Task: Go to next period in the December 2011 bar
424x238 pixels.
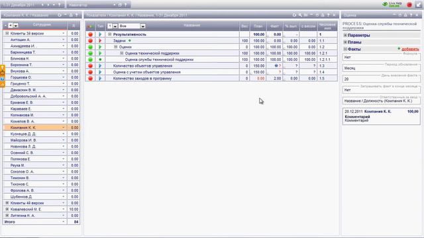Action: point(48,5)
